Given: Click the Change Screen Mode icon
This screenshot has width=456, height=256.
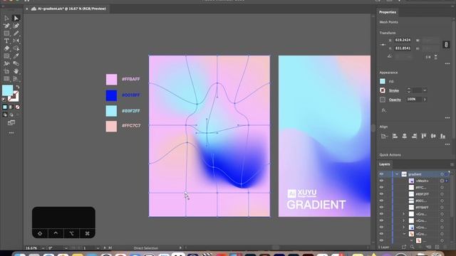Looking at the screenshot, I should (x=11, y=123).
